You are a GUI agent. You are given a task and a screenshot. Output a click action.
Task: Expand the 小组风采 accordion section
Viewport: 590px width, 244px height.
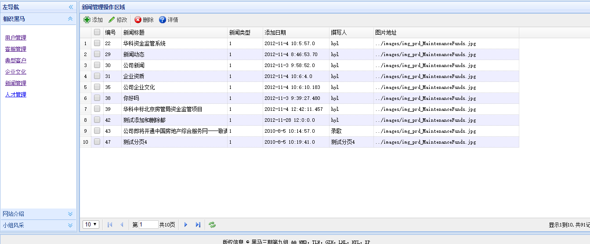click(x=70, y=225)
